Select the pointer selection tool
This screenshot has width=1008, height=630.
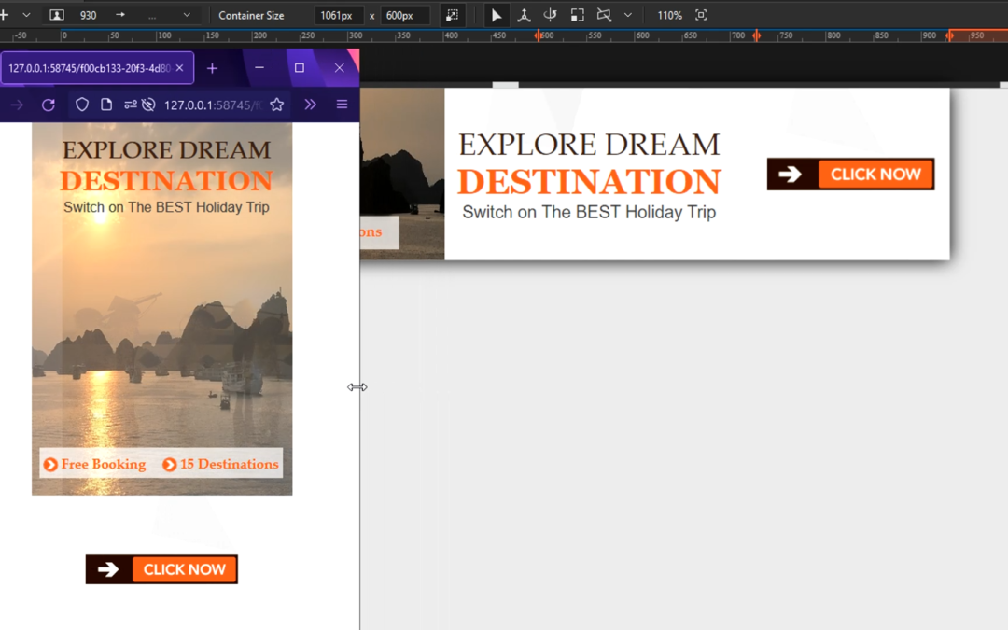[497, 14]
